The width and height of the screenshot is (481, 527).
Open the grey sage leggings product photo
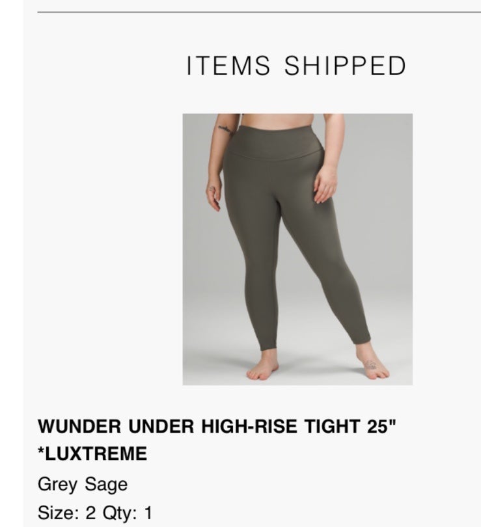[x=297, y=249]
